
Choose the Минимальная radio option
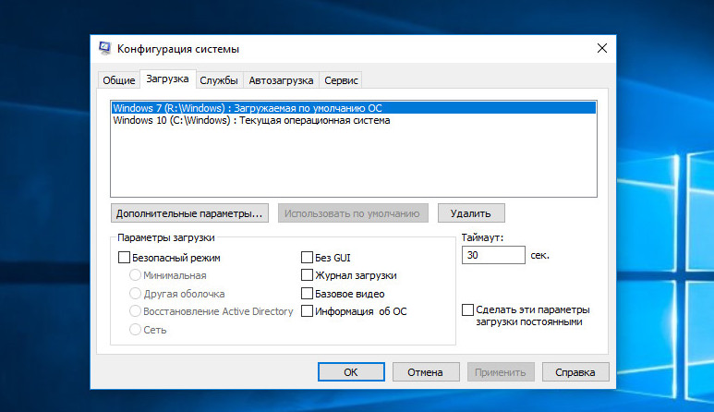(135, 275)
